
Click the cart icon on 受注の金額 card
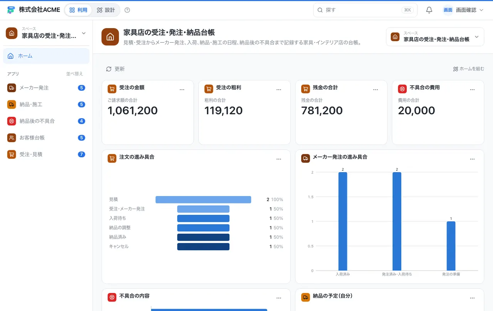[x=112, y=89]
